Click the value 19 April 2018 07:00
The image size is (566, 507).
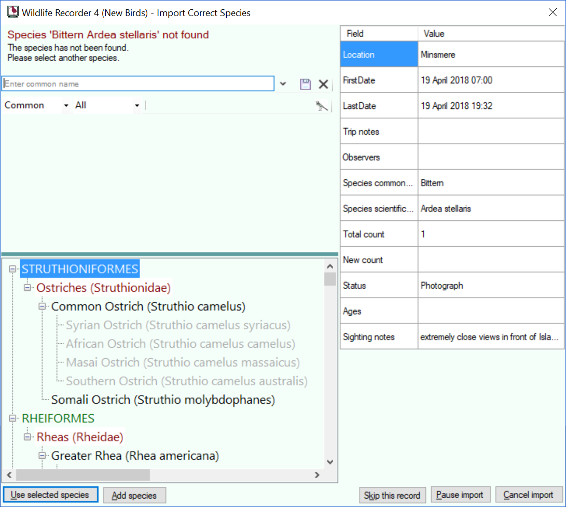pyautogui.click(x=491, y=80)
